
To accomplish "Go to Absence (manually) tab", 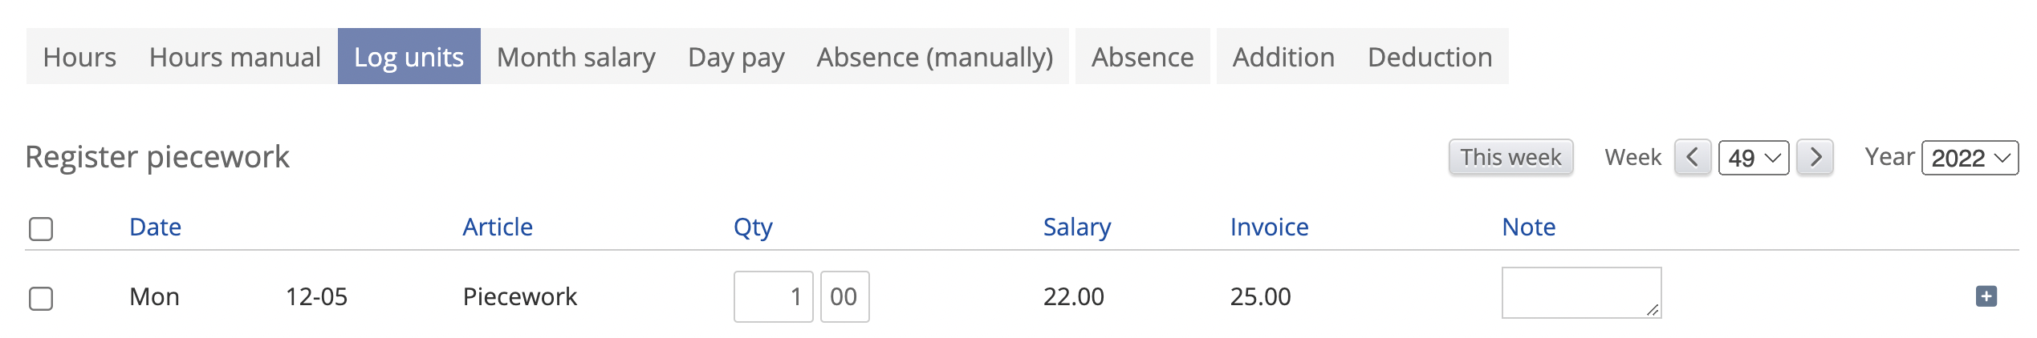I will [x=934, y=57].
